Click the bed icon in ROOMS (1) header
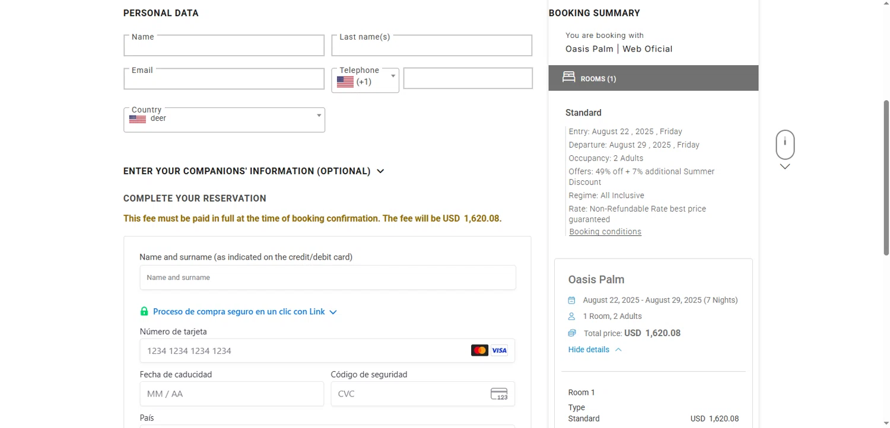The image size is (890, 428). point(568,77)
